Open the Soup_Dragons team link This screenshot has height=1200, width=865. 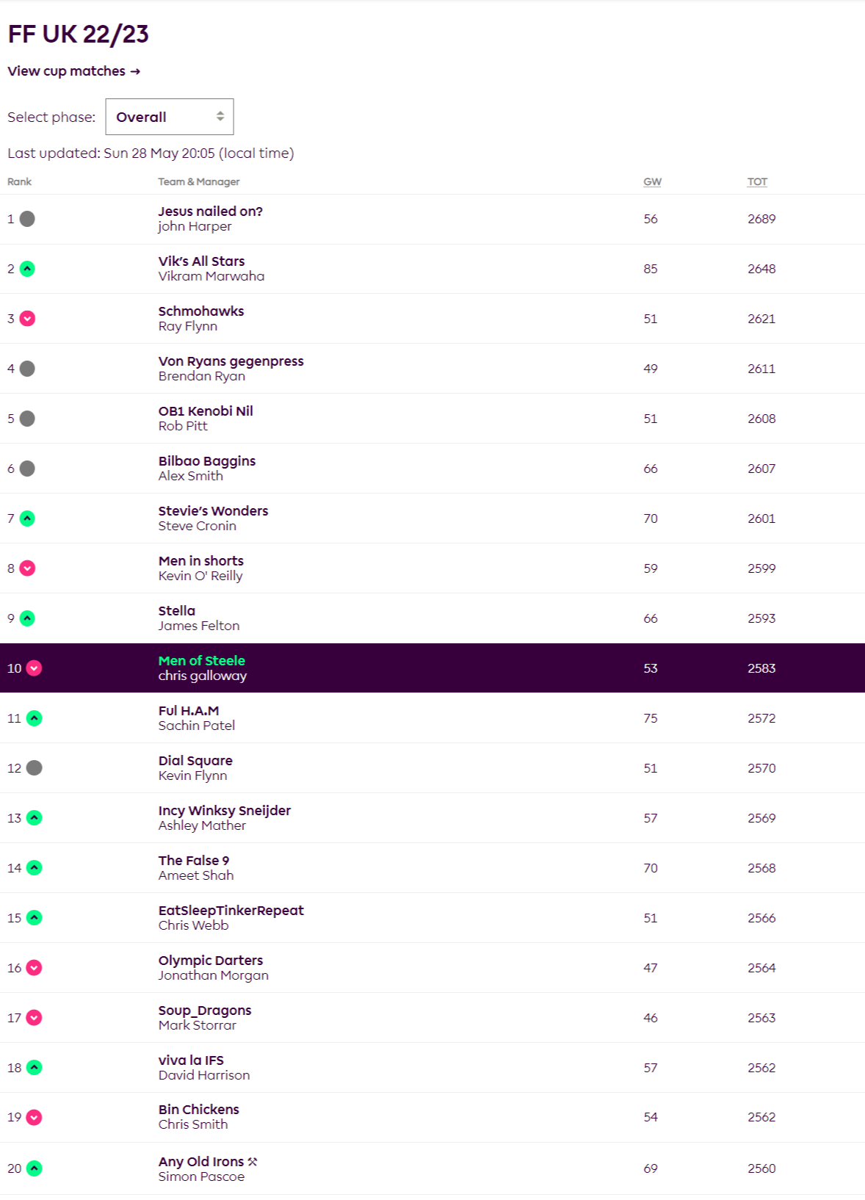pos(205,1011)
